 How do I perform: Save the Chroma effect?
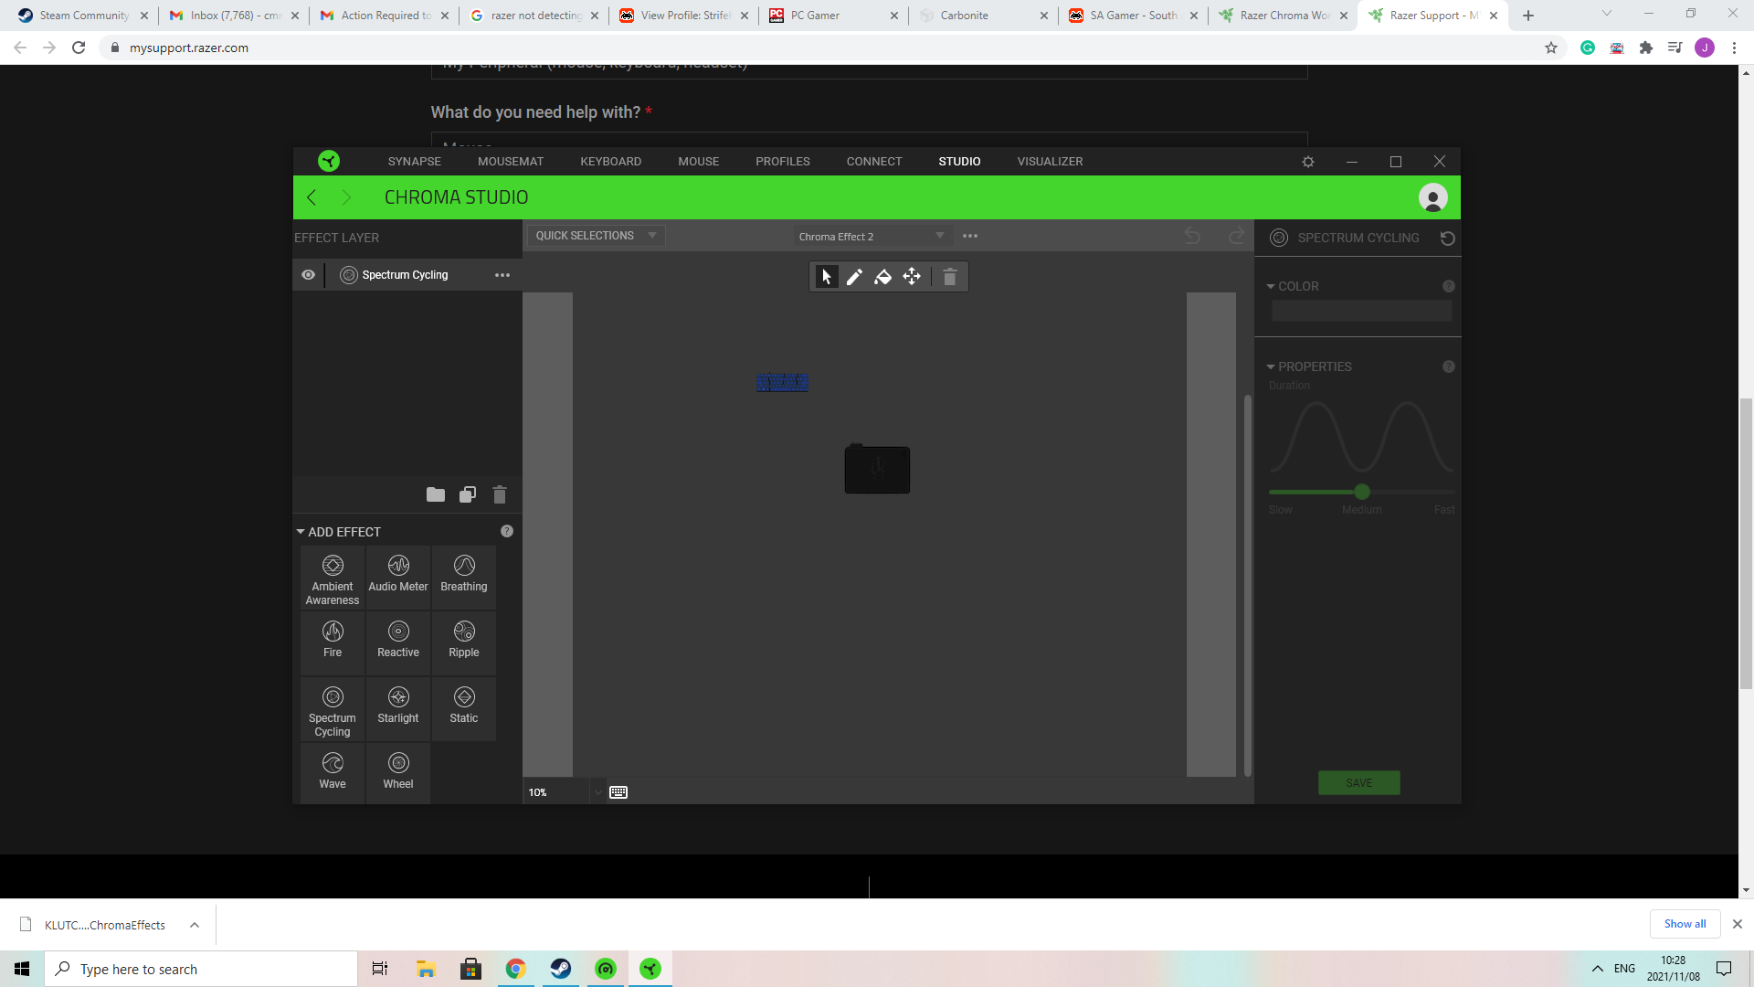(1359, 783)
